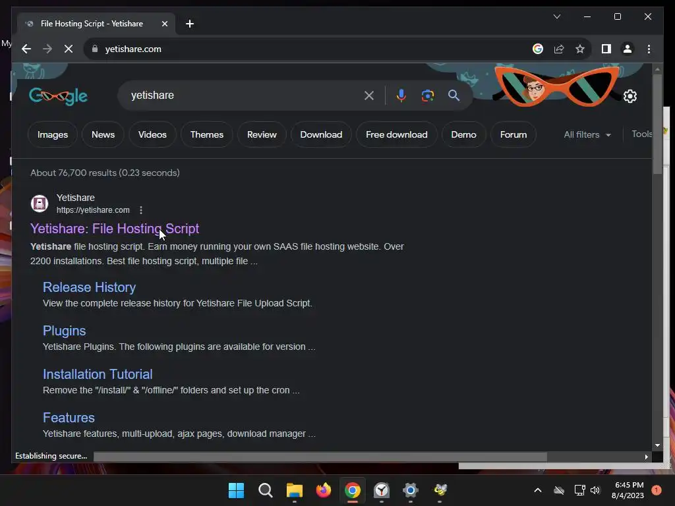Image resolution: width=675 pixels, height=506 pixels.
Task: Click the Yetishare site favicon
Action: 40,204
